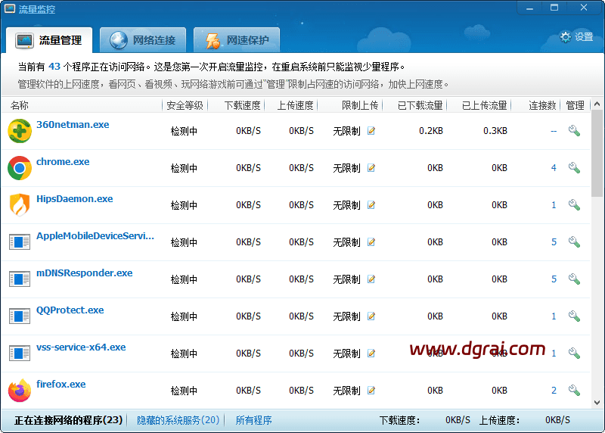Click 检测中 status for HipsDaemon.exe
605x433 pixels.
pyautogui.click(x=184, y=205)
